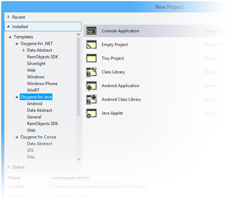This screenshot has width=229, height=202.
Task: Select Data Abstract under Oxygene for Java
Action: click(40, 110)
